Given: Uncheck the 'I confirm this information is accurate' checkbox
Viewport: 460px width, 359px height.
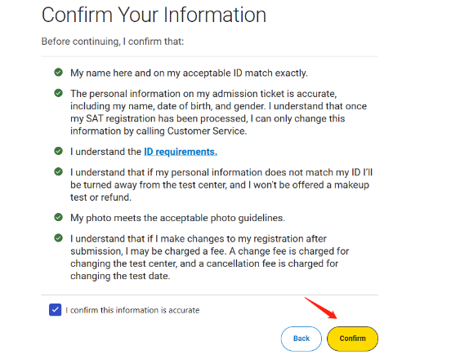Looking at the screenshot, I should [56, 310].
